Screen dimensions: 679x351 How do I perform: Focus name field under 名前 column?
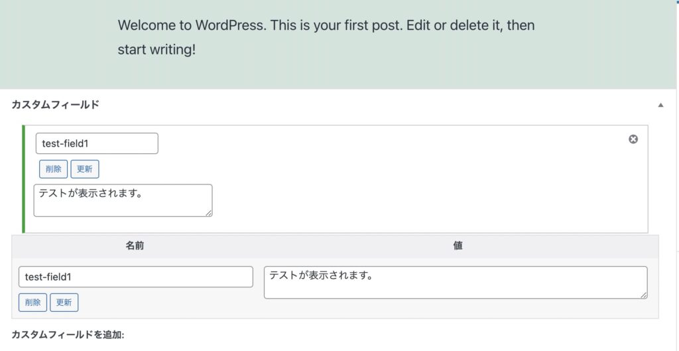136,277
